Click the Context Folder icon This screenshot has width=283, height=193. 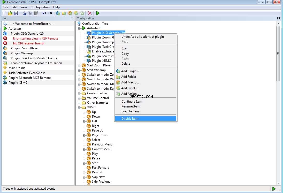tap(84, 93)
